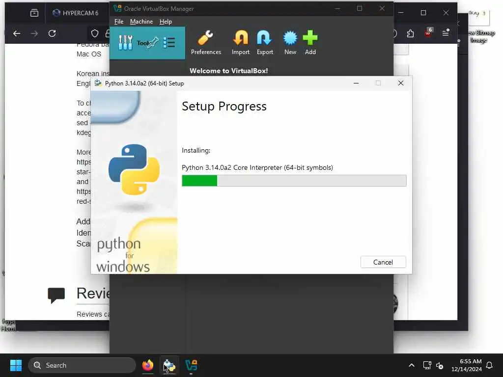This screenshot has height=377, width=503.
Task: Show hidden system tray icons
Action: [x=412, y=365]
